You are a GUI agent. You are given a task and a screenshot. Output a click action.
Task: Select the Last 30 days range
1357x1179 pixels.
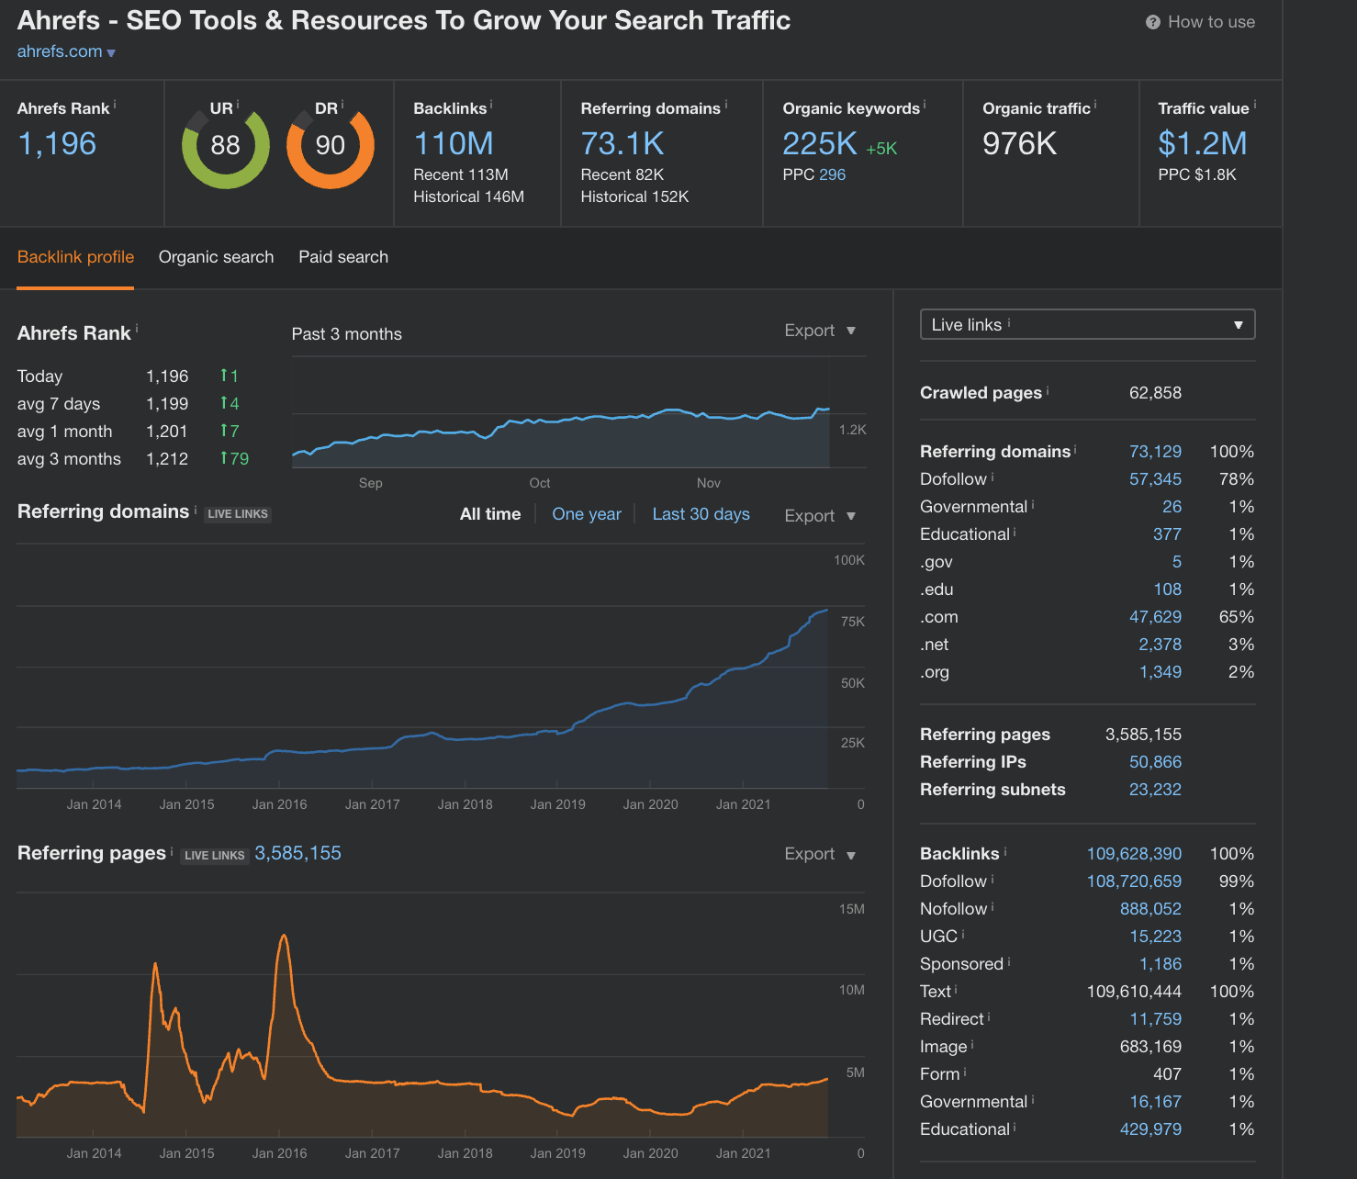[x=701, y=514]
